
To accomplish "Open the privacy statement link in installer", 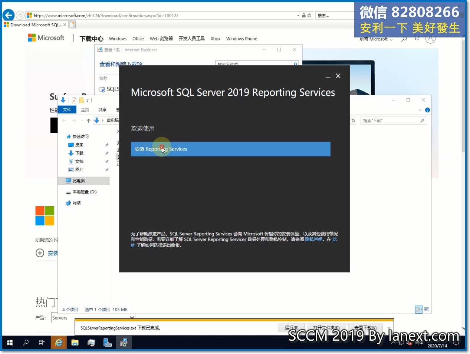I will click(313, 239).
